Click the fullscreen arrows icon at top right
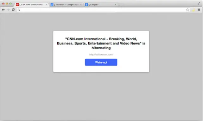 (x=199, y=3)
